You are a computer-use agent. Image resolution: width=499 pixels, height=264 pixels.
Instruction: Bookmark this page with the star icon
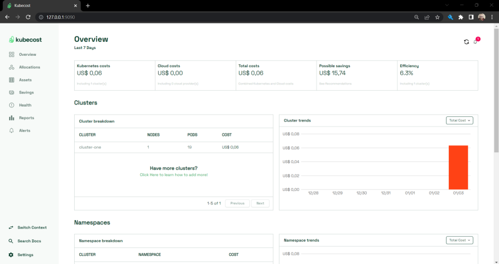(x=437, y=17)
